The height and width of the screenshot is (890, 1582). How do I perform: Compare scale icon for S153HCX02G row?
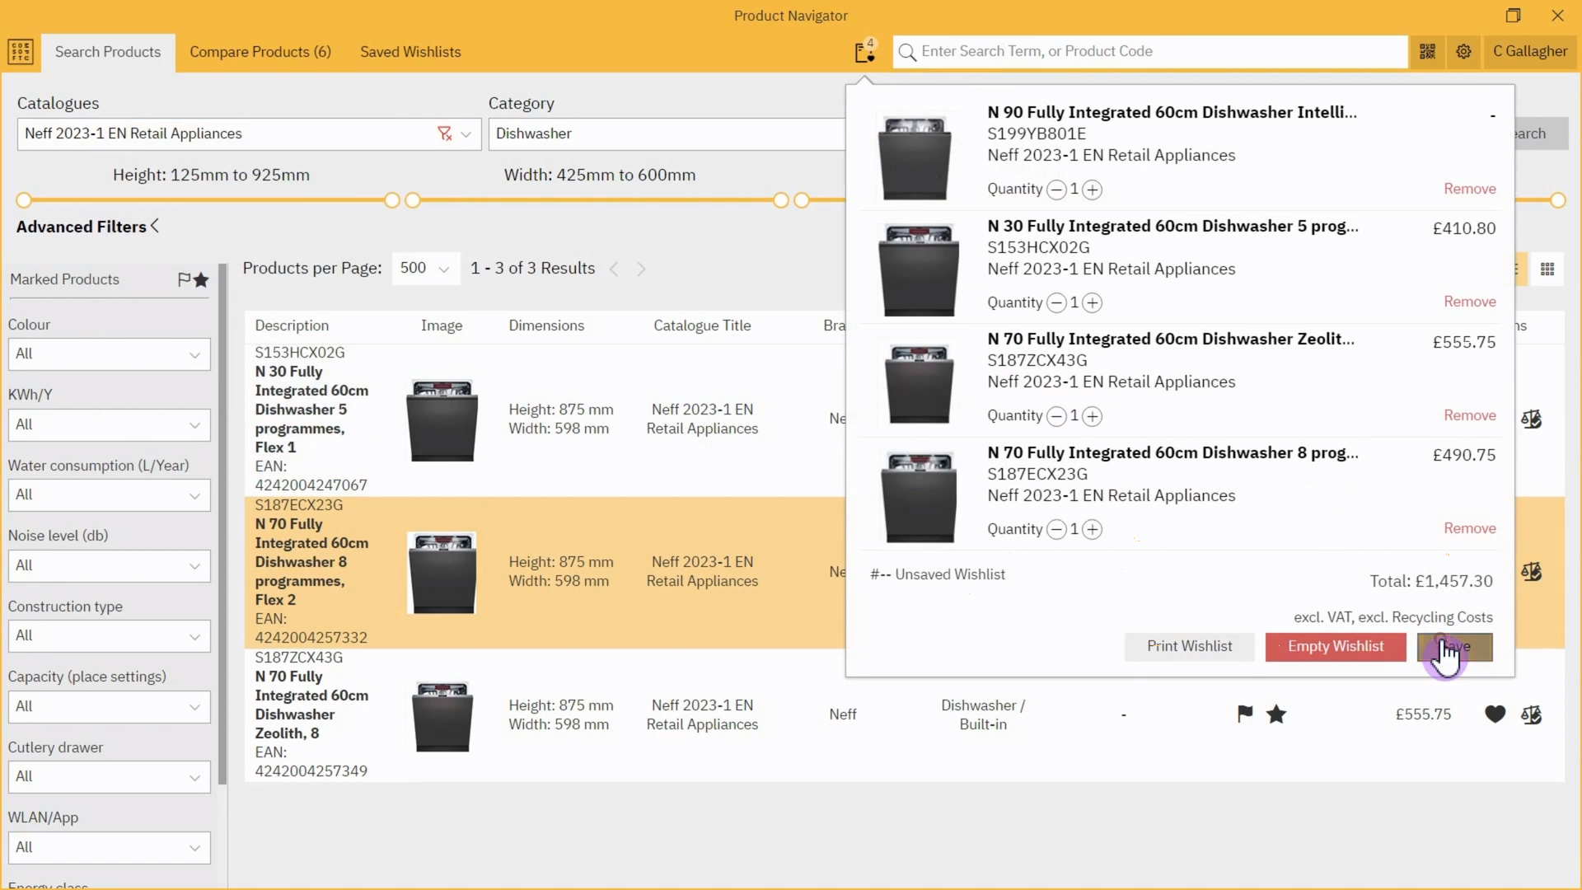click(1531, 419)
